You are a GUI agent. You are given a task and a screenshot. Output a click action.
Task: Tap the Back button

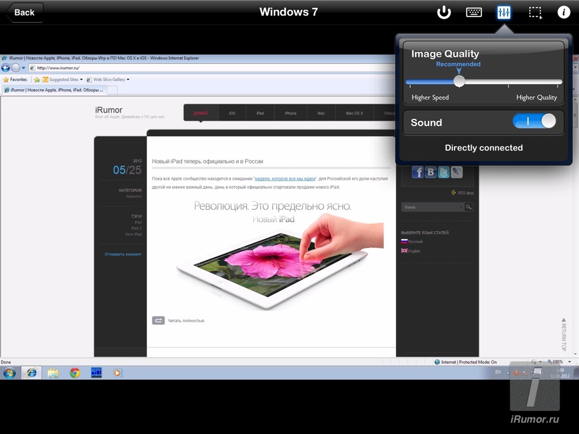(x=24, y=12)
